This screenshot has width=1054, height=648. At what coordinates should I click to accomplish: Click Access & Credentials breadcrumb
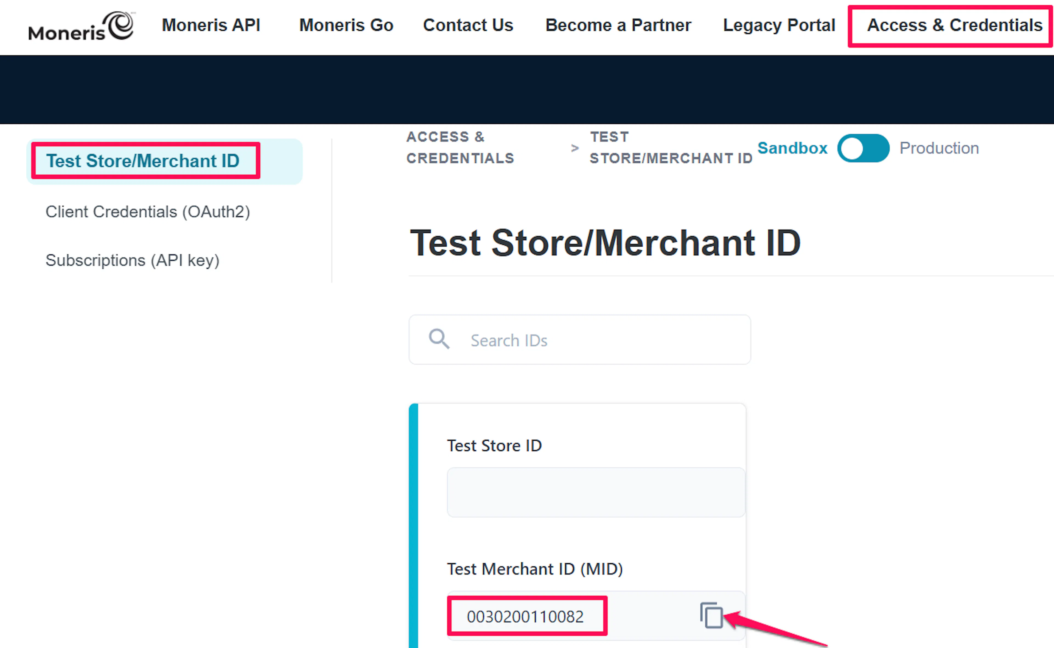click(x=460, y=148)
